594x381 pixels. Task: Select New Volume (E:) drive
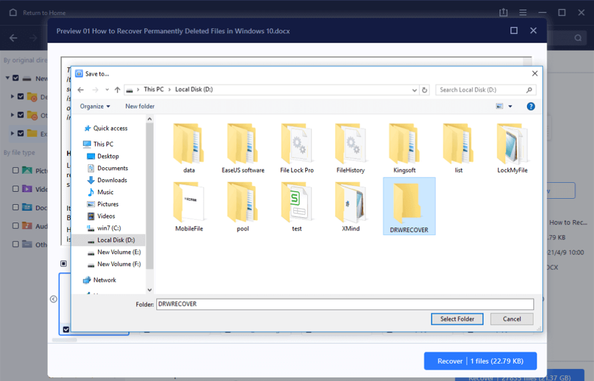click(114, 252)
